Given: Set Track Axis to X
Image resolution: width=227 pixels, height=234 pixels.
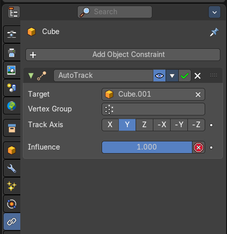Looking at the screenshot, I should [110, 125].
